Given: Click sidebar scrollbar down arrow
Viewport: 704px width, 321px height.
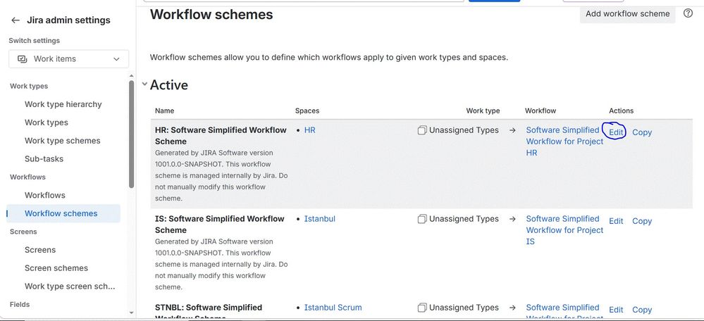Looking at the screenshot, I should (131, 313).
